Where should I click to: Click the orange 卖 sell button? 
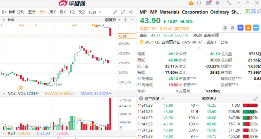[248, 27]
